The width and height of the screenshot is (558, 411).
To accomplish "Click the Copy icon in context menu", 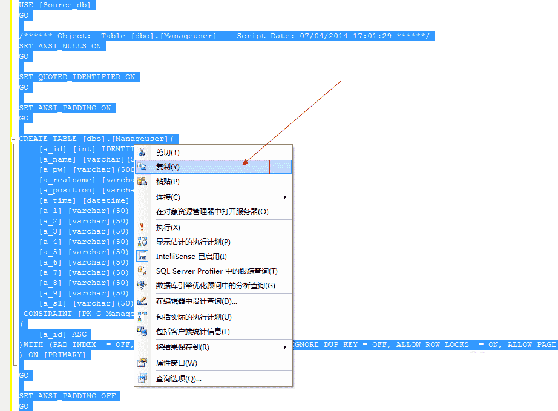I will [x=142, y=166].
